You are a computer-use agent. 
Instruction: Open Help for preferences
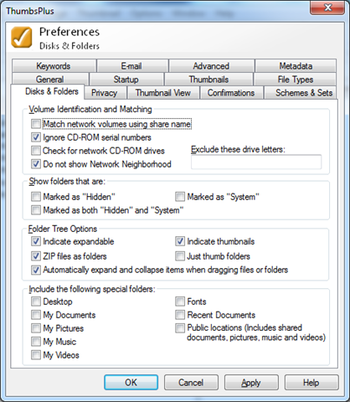311,383
